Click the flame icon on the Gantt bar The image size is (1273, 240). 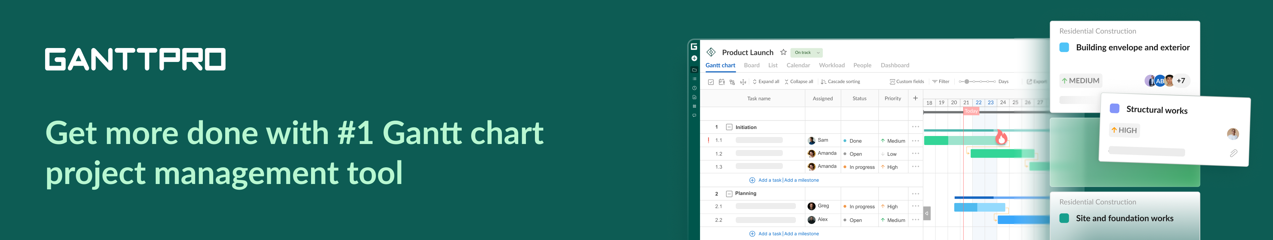pos(1001,137)
